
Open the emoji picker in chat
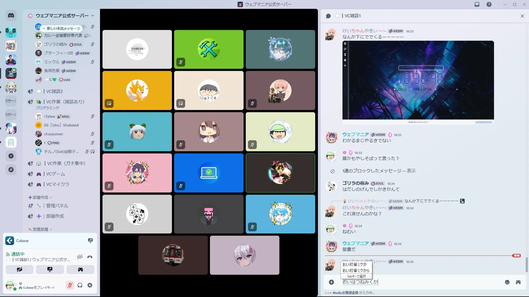tap(507, 282)
